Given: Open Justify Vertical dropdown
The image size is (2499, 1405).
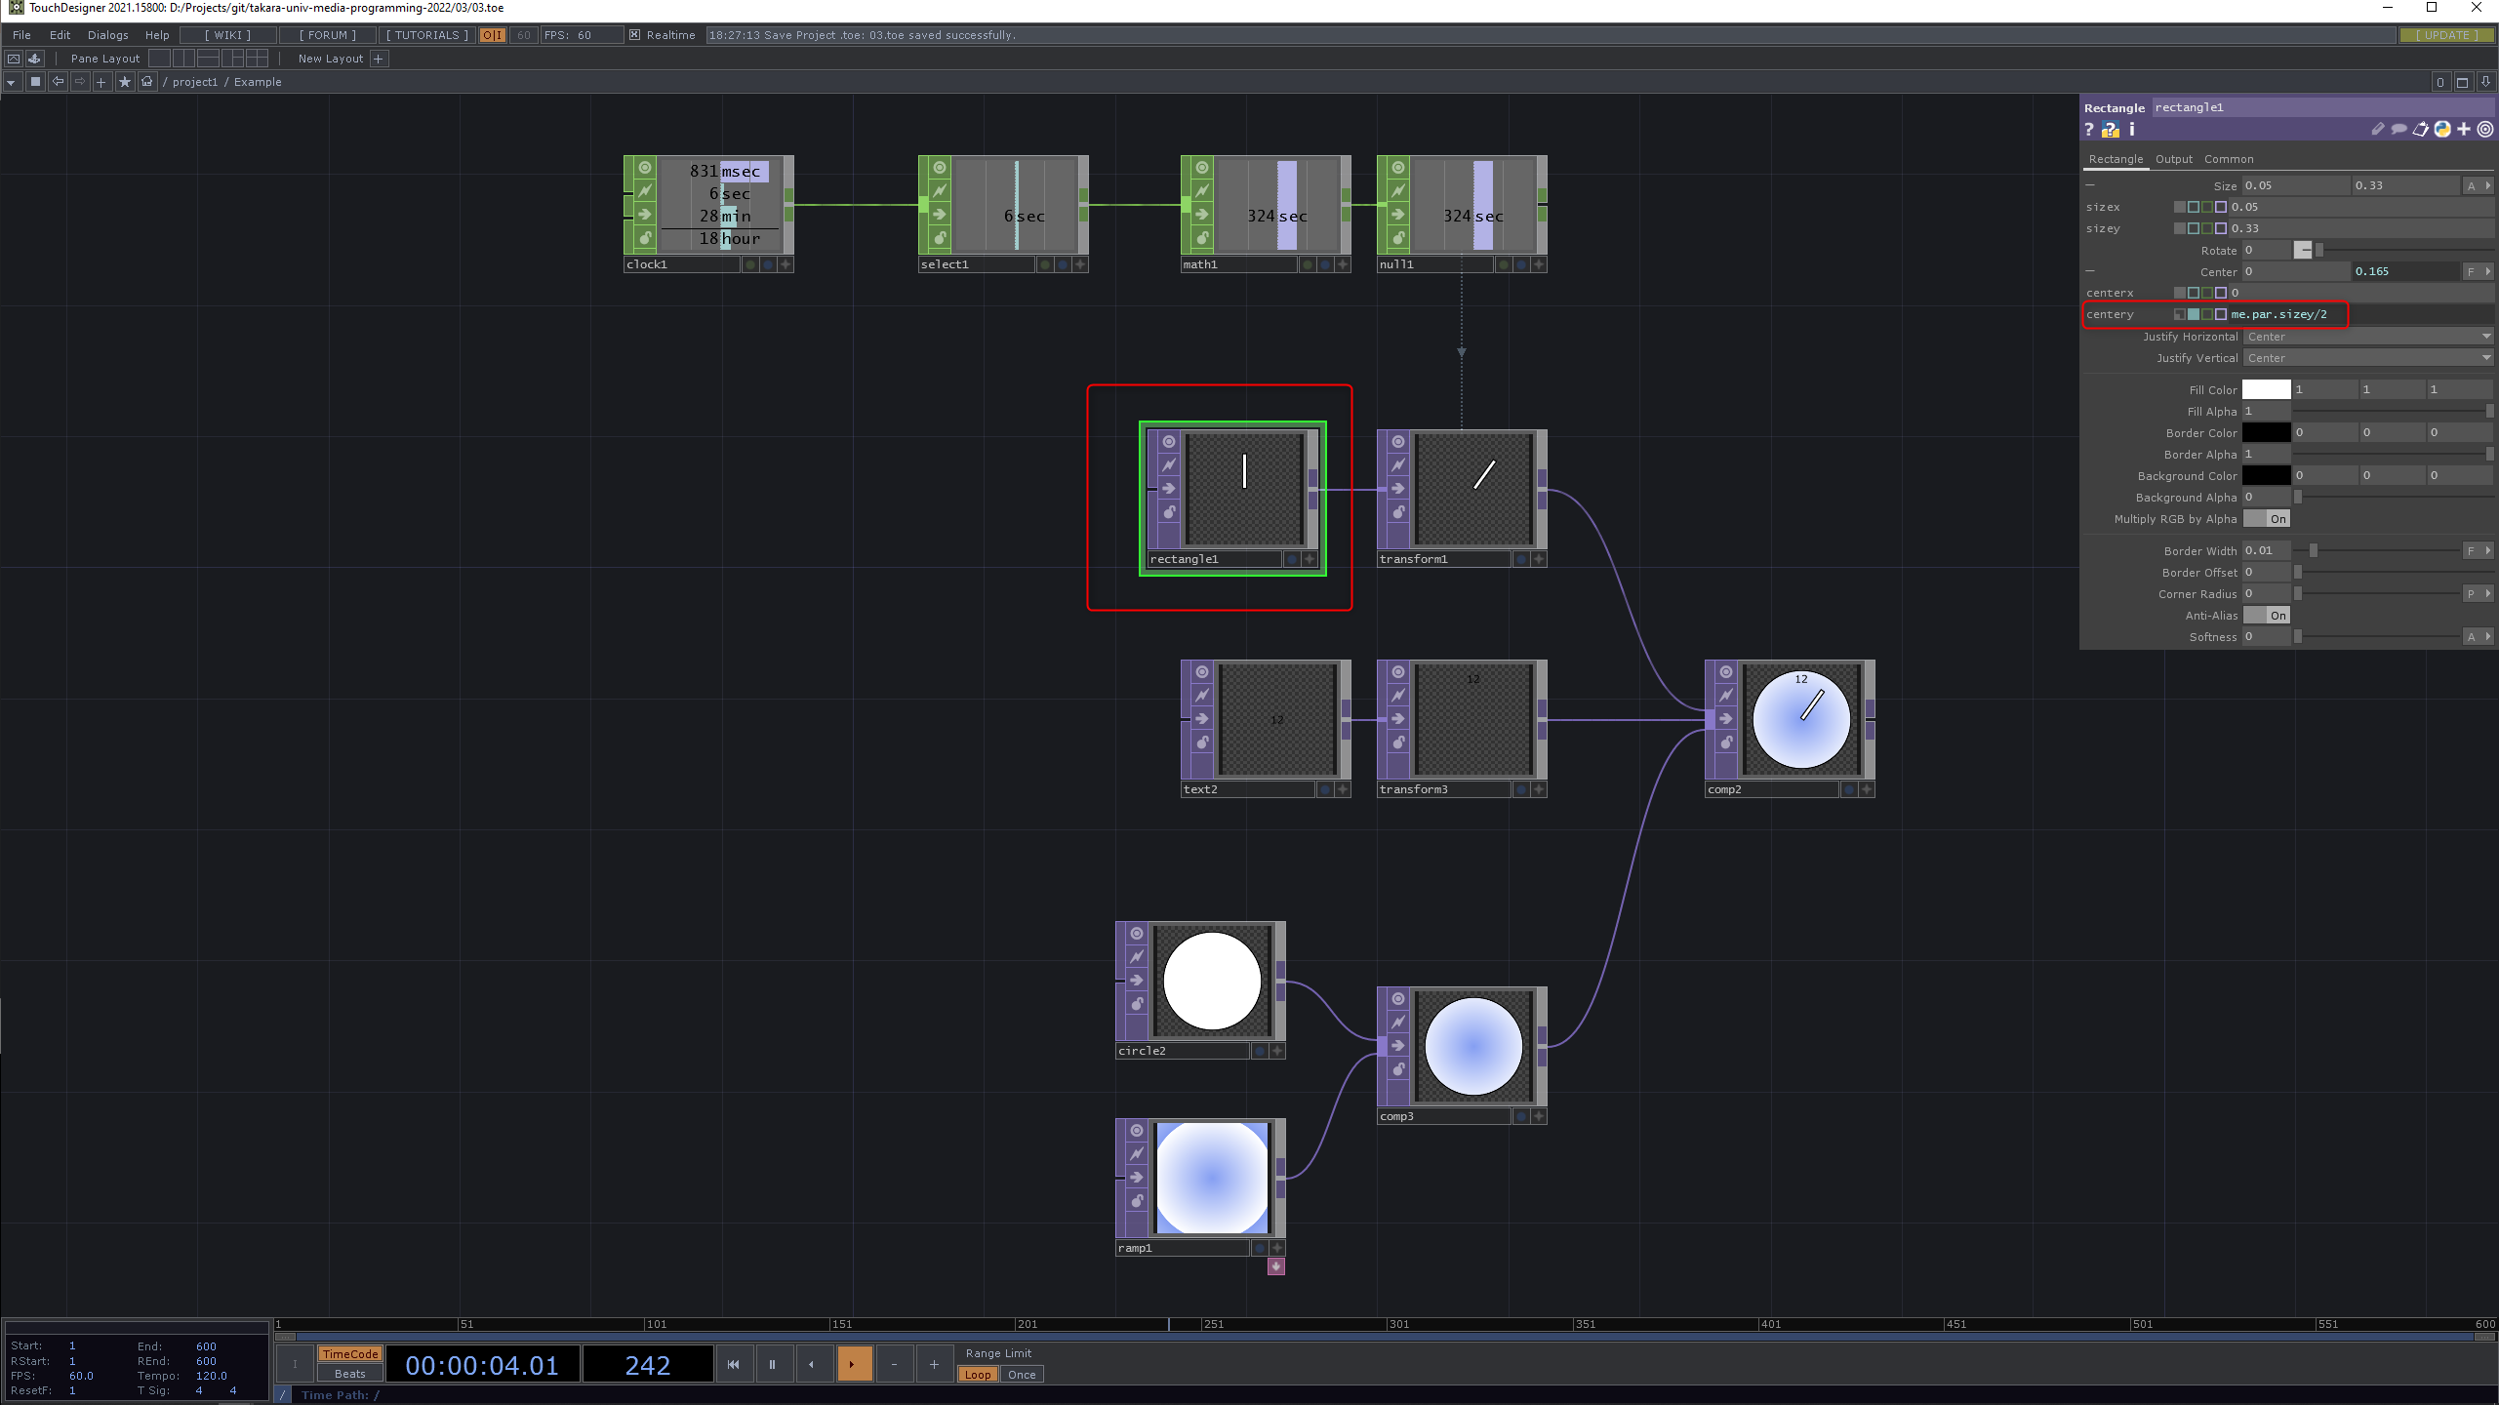Looking at the screenshot, I should pos(2367,358).
